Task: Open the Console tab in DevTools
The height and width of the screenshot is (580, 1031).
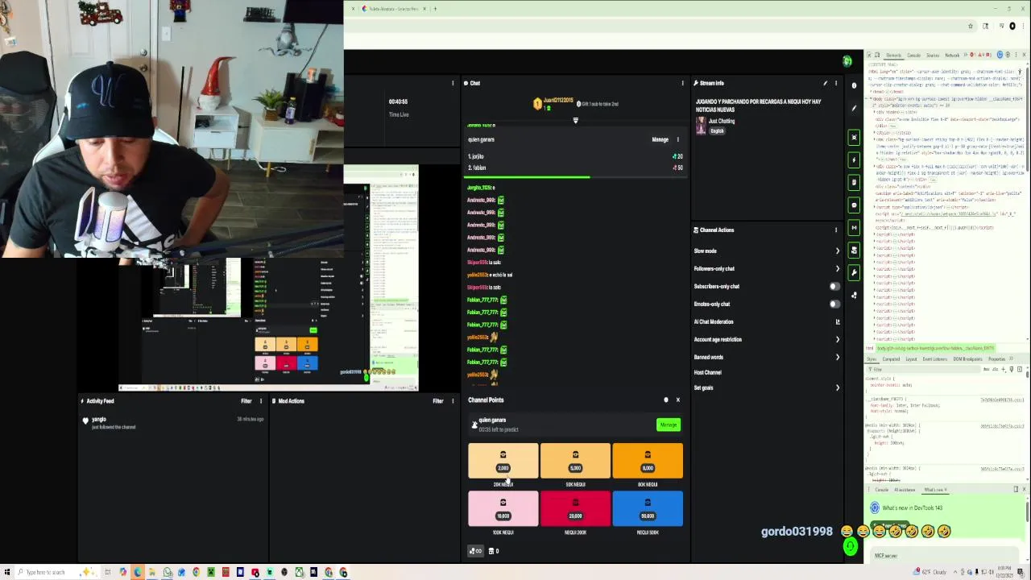Action: click(914, 56)
